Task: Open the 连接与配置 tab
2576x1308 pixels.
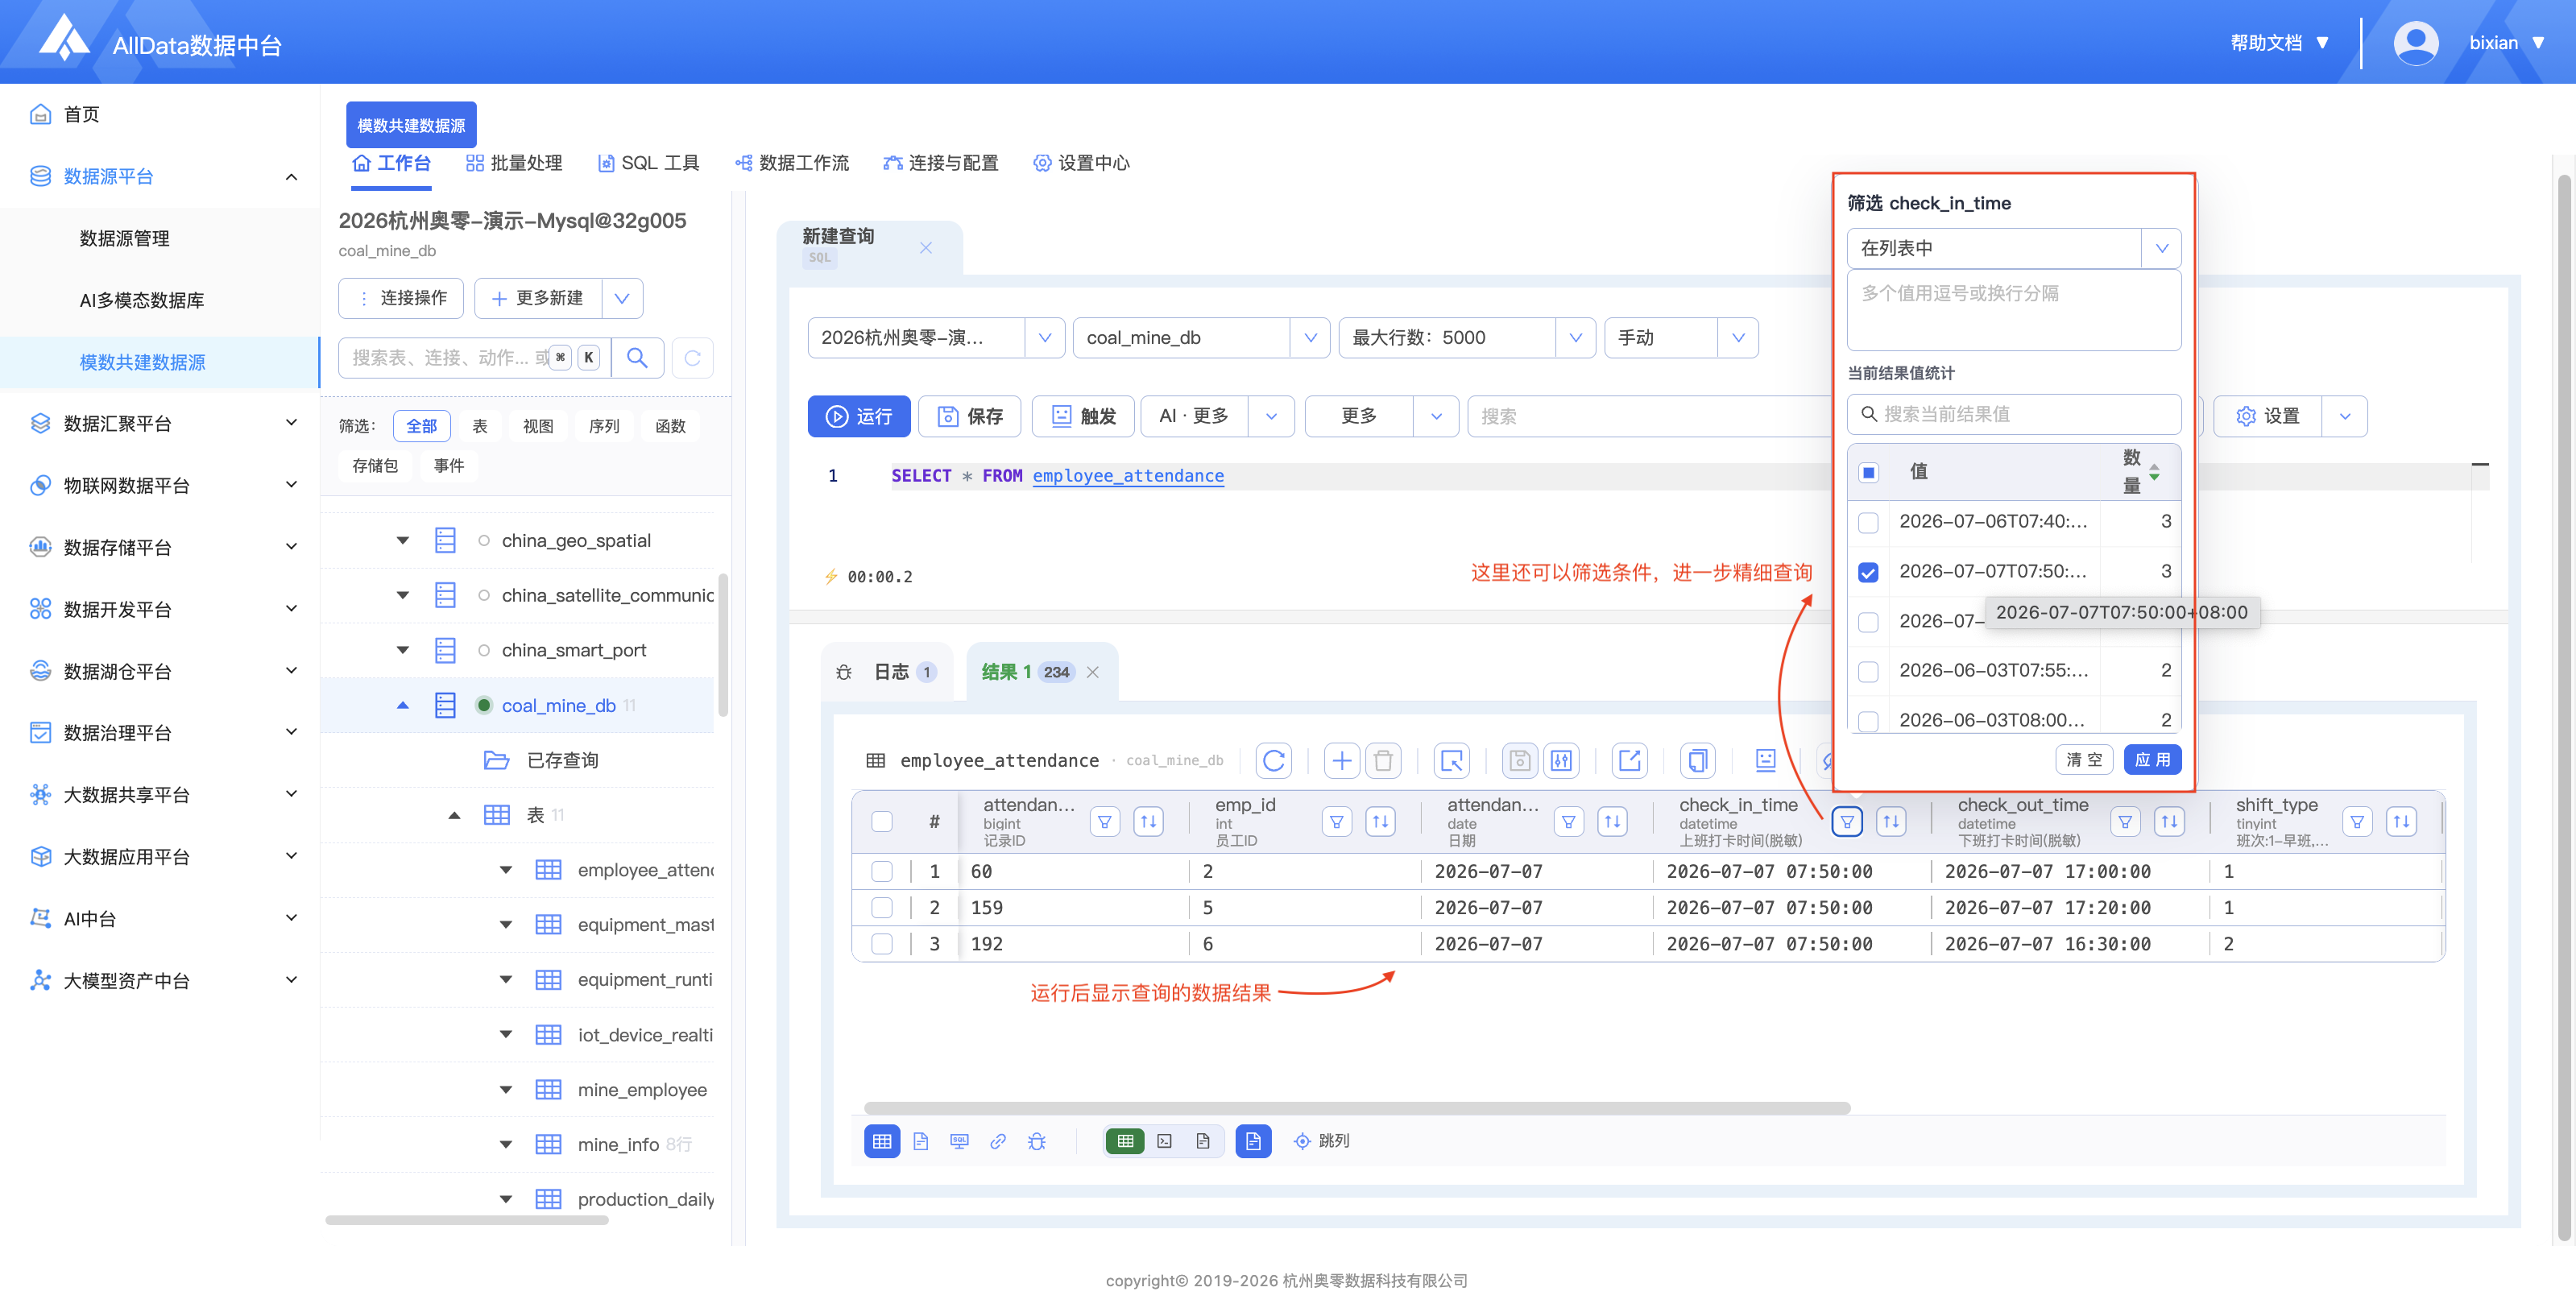Action: (x=941, y=163)
